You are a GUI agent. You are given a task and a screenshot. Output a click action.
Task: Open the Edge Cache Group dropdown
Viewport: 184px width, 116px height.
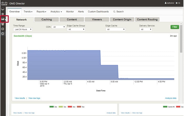(x=76, y=29)
